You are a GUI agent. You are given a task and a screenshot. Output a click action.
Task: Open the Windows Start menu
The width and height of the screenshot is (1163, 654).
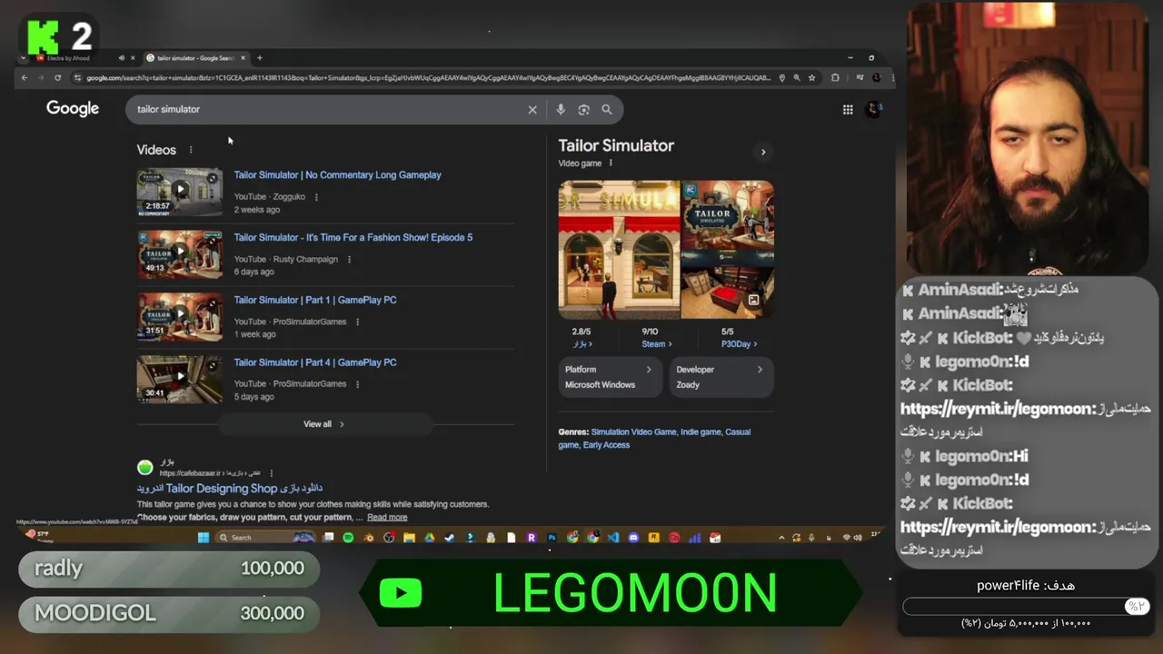[203, 538]
